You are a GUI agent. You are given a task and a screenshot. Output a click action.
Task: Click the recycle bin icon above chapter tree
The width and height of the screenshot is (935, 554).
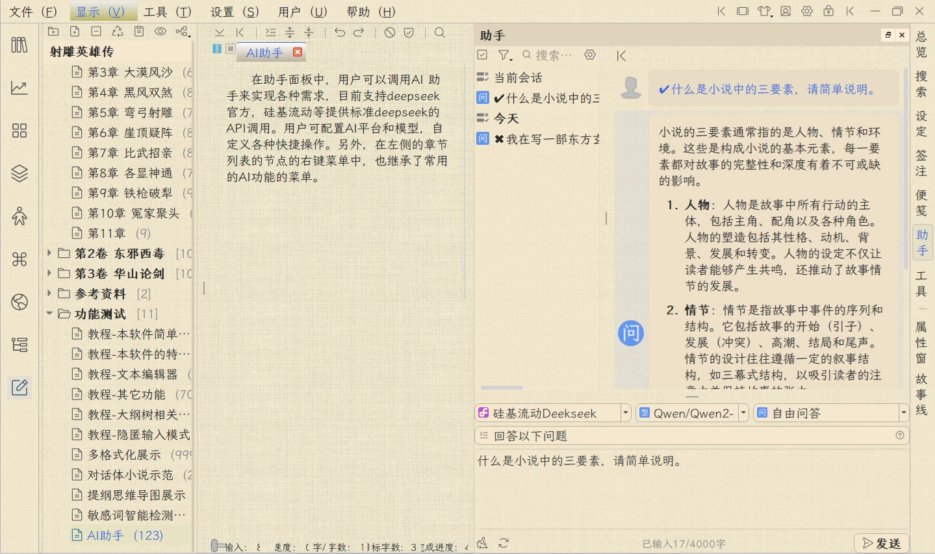click(x=117, y=31)
